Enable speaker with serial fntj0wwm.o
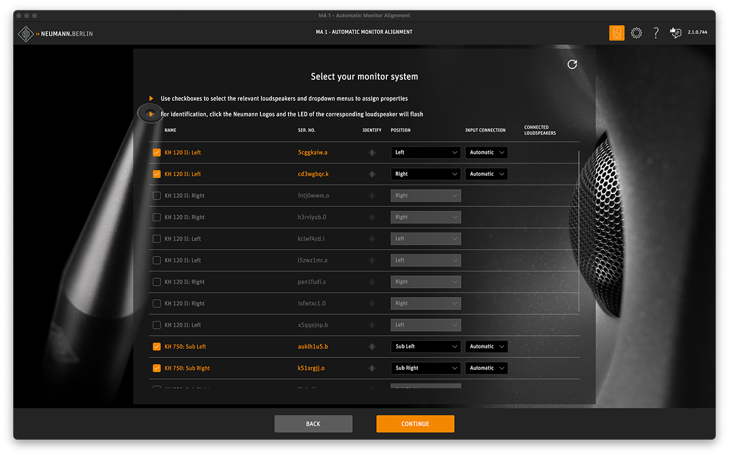The width and height of the screenshot is (729, 456). 157,196
